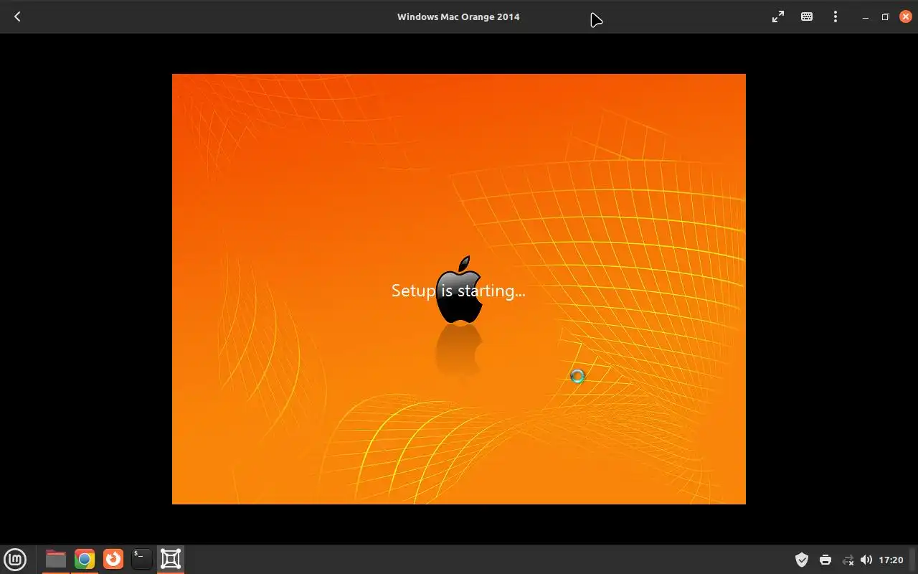Go back with the header arrow
The height and width of the screenshot is (574, 918).
pos(17,17)
